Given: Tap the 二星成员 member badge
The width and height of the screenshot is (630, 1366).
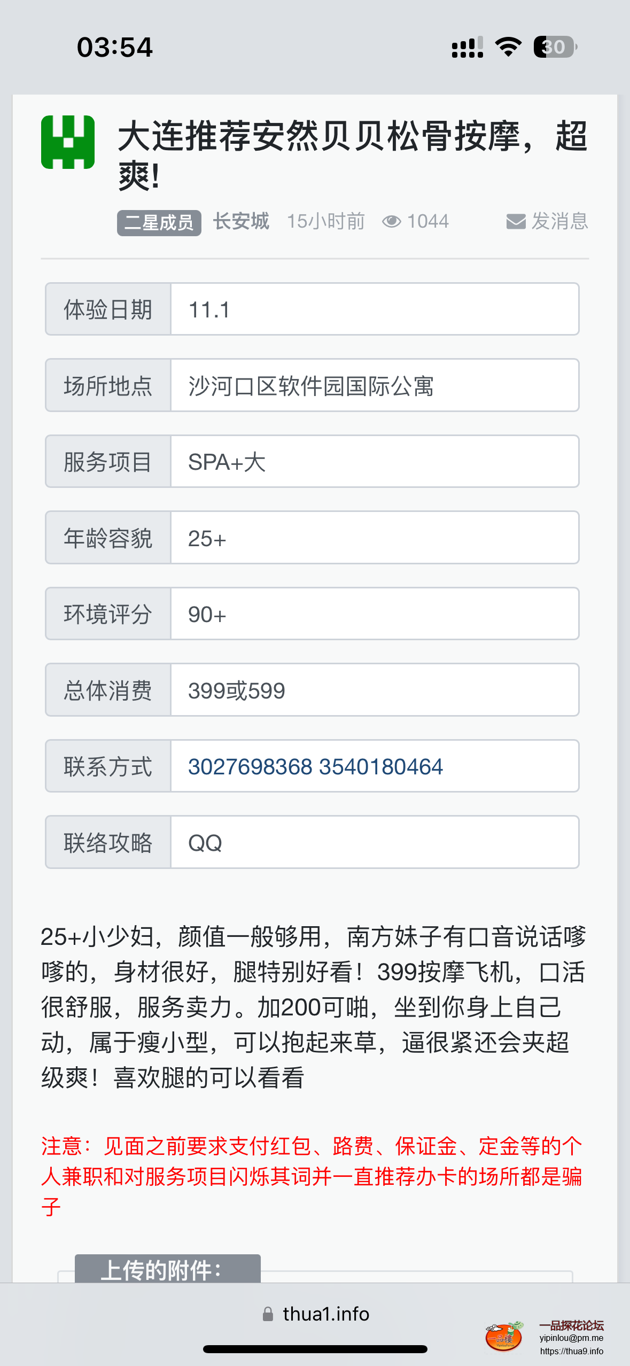Looking at the screenshot, I should coord(159,222).
